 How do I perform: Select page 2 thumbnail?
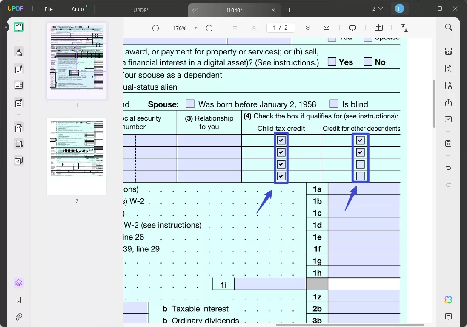(x=77, y=157)
